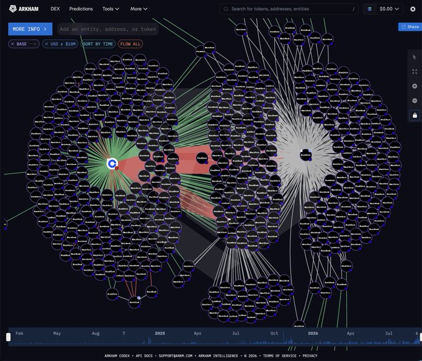The height and width of the screenshot is (361, 422).
Task: Click the red dot on the Coinbase node
Action: (x=117, y=168)
